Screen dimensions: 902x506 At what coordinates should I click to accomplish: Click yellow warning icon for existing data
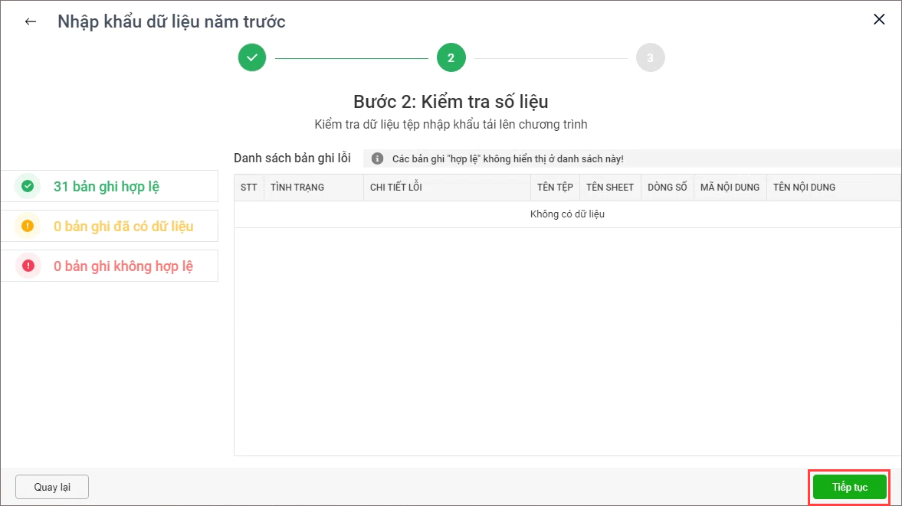tap(28, 226)
